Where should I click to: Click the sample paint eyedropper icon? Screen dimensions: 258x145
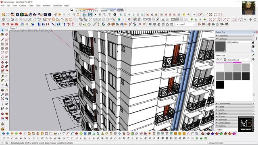click(x=253, y=55)
